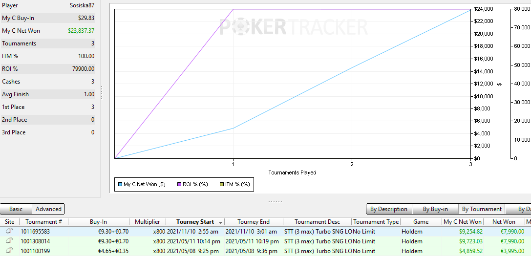Select the By Buy-in tab

coord(434,209)
